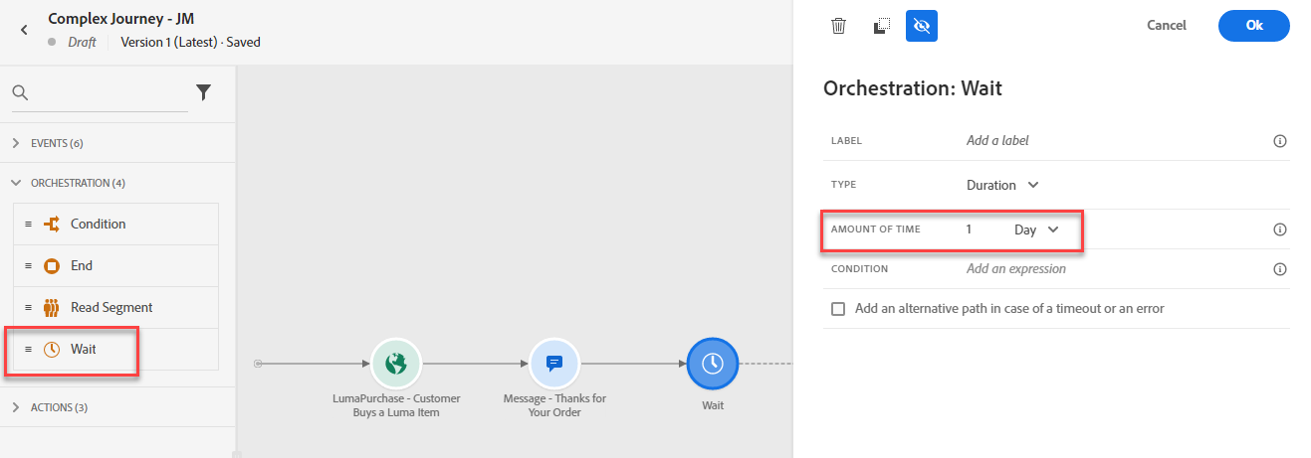Click the Wait label under canvas node
1311x458 pixels.
click(713, 405)
